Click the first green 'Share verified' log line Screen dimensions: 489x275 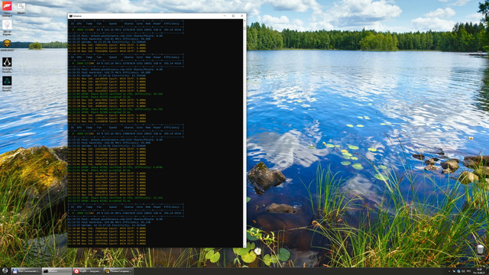coord(115,94)
